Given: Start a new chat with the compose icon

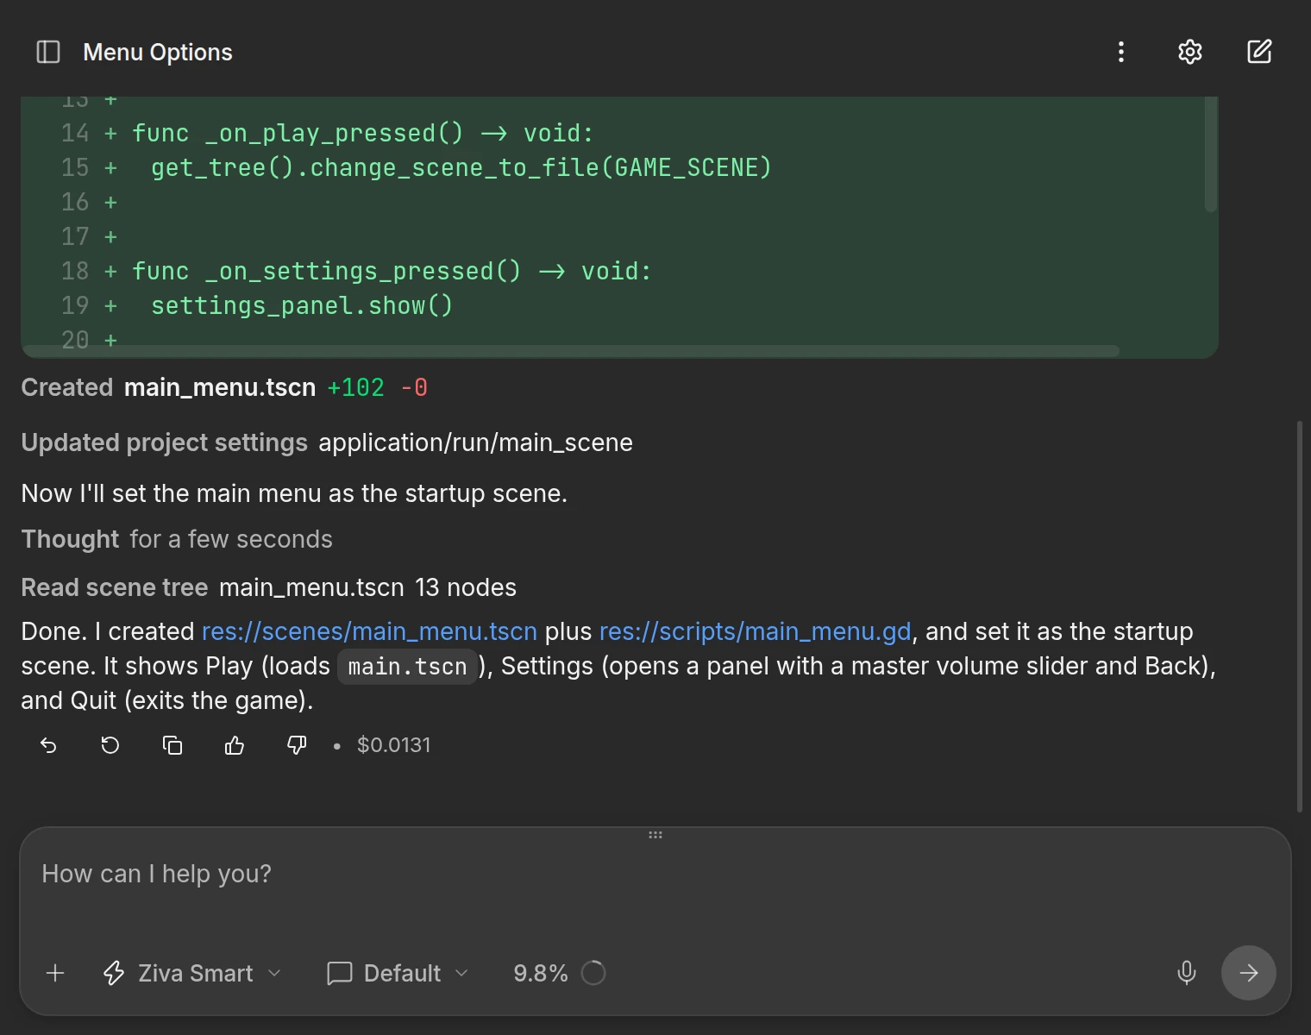Looking at the screenshot, I should (1259, 52).
